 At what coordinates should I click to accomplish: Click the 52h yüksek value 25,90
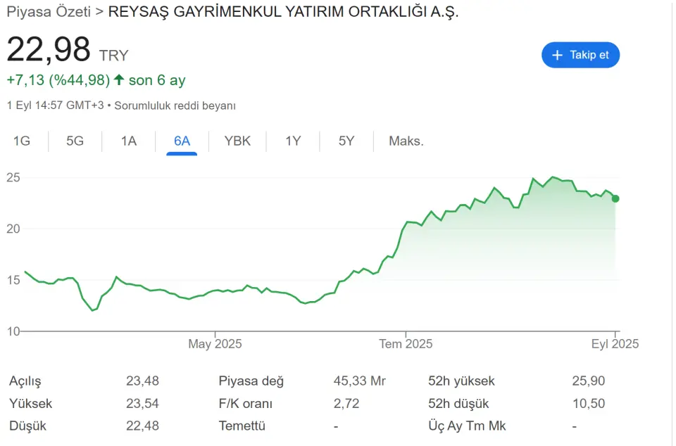(589, 381)
